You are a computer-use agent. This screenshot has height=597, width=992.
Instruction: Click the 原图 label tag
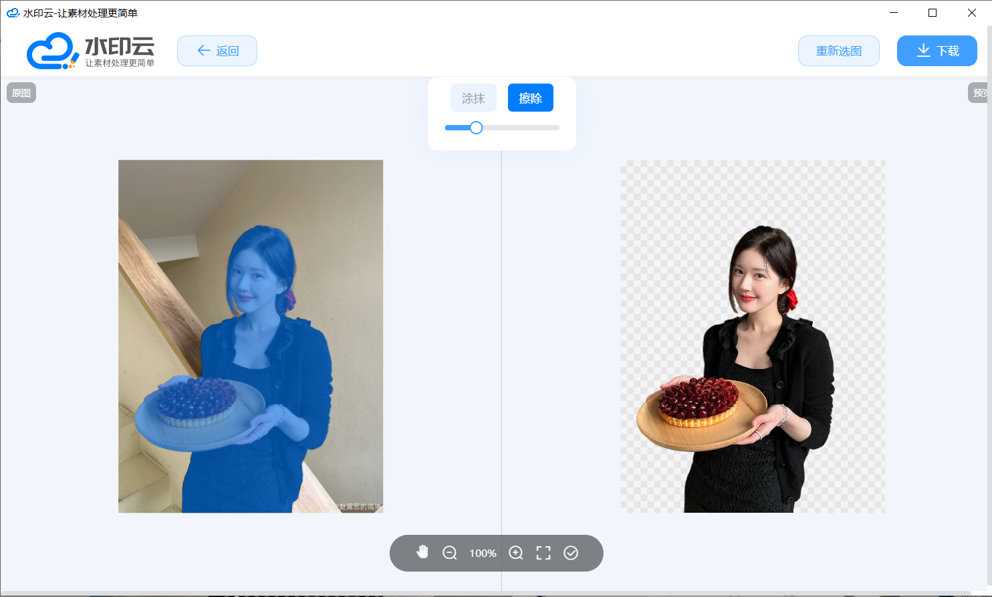click(21, 93)
